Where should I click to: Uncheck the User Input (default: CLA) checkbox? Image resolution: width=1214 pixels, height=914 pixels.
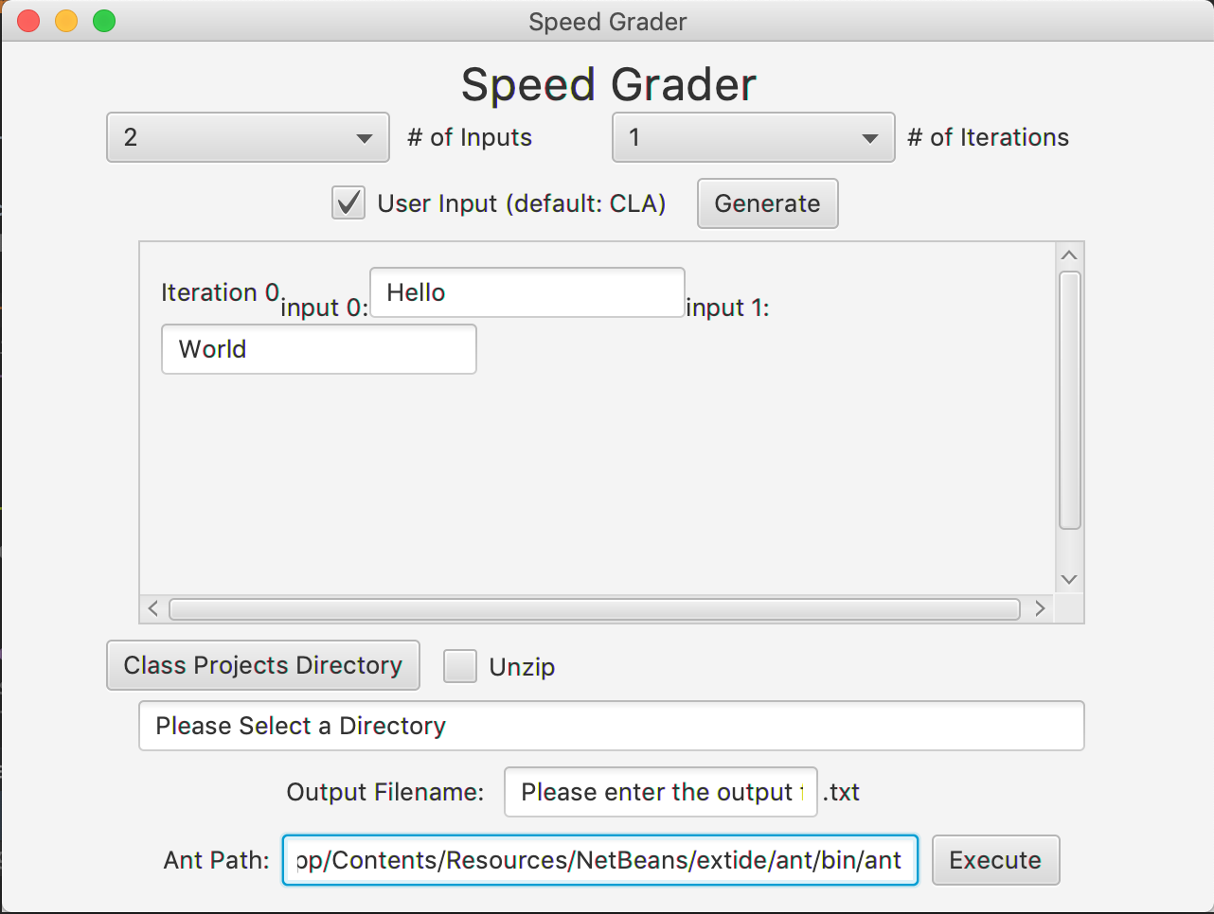pos(348,202)
